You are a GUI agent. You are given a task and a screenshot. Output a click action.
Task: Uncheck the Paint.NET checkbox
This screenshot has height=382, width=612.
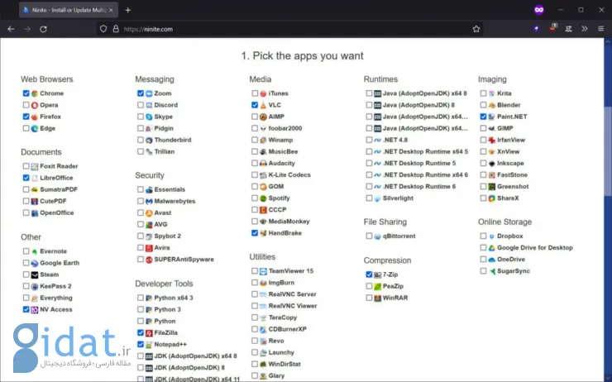(483, 117)
